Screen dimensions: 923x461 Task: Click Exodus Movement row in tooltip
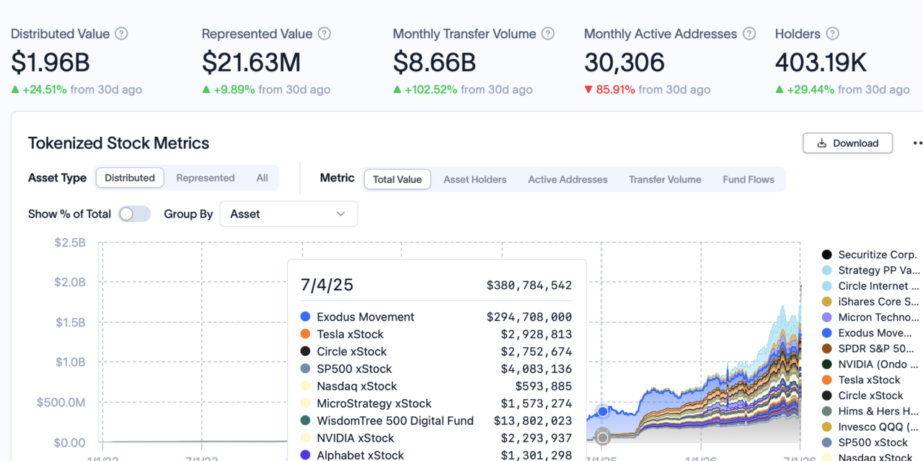(436, 317)
